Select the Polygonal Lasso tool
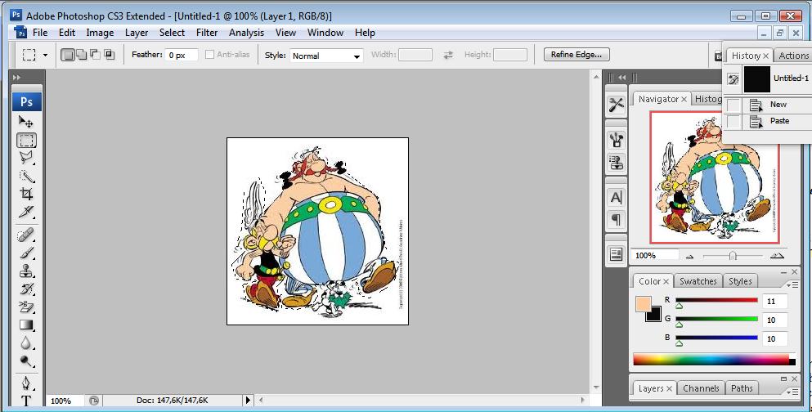This screenshot has height=412, width=812. pyautogui.click(x=26, y=158)
